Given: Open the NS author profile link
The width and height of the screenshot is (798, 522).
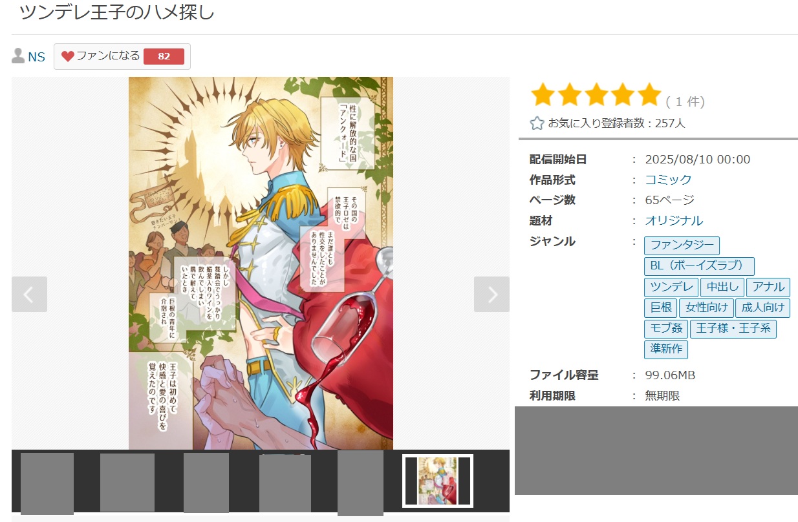Looking at the screenshot, I should (x=36, y=57).
